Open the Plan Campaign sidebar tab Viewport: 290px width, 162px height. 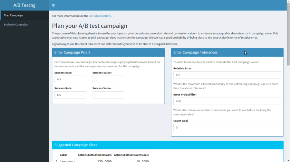click(x=25, y=15)
